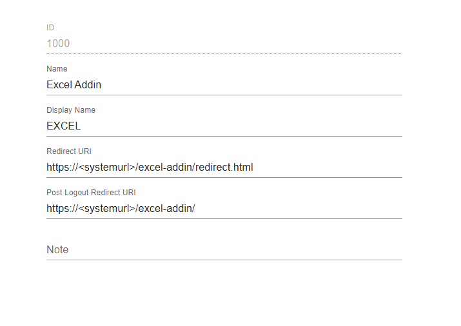Image resolution: width=461 pixels, height=326 pixels.
Task: Click "redirect.html" in the Redirect URI value
Action: coord(224,168)
